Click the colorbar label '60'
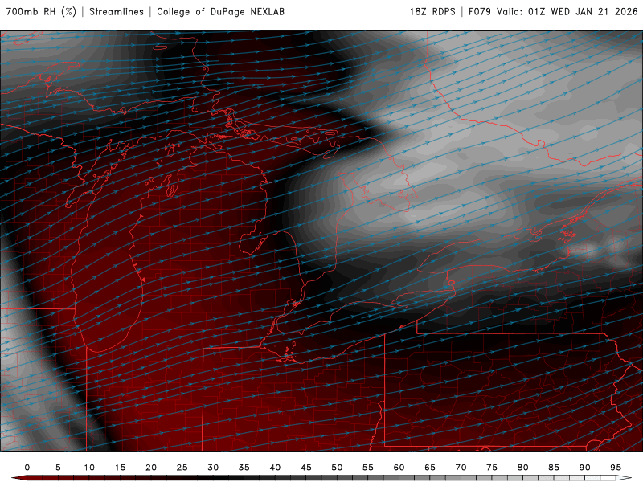The height and width of the screenshot is (482, 643). (399, 468)
